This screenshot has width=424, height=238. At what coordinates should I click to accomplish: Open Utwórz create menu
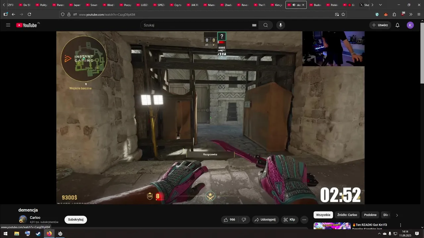point(380,25)
